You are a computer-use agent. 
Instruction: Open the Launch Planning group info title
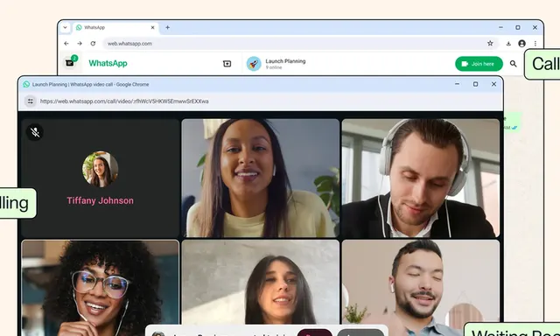pos(285,61)
